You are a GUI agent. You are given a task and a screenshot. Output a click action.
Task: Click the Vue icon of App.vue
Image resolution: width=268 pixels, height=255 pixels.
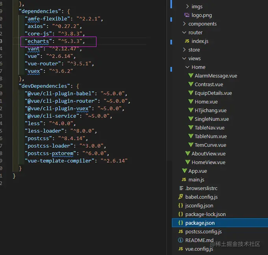[x=185, y=171]
